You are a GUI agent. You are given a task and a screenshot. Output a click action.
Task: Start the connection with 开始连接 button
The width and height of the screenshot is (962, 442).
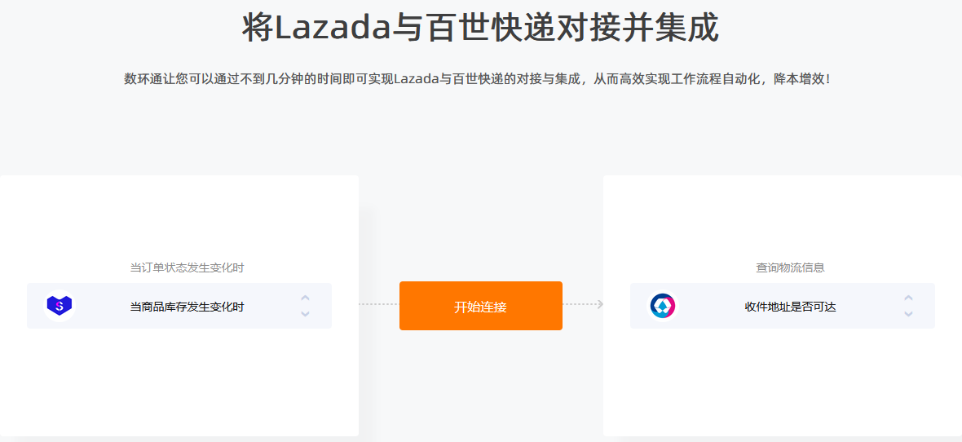[481, 306]
